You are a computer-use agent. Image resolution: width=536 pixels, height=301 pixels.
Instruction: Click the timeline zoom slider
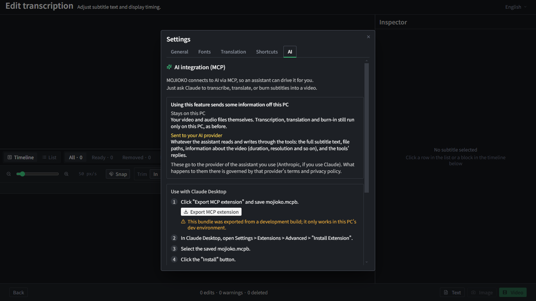click(38, 174)
